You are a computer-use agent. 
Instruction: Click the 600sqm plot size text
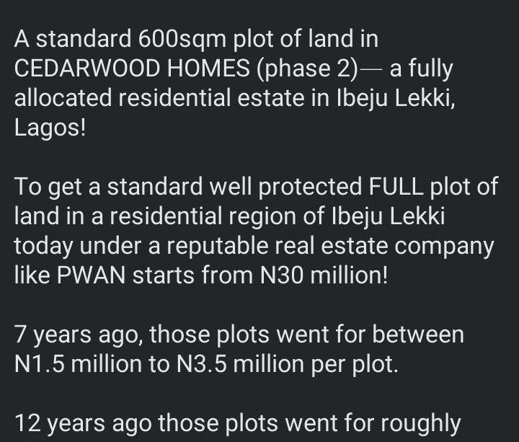click(x=182, y=40)
